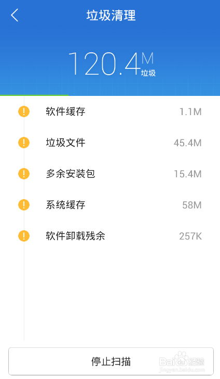
Task: Click the 15.4M size value
Action: [x=188, y=174]
